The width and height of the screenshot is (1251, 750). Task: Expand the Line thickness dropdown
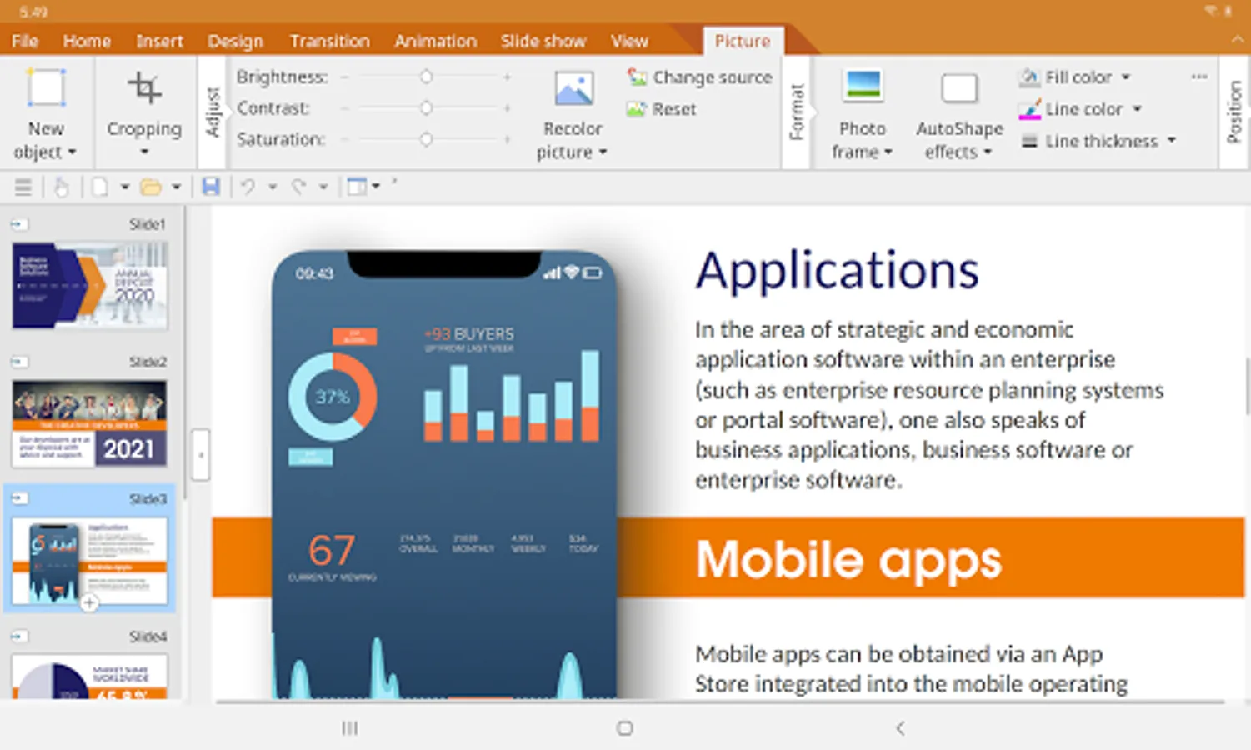tap(1172, 141)
